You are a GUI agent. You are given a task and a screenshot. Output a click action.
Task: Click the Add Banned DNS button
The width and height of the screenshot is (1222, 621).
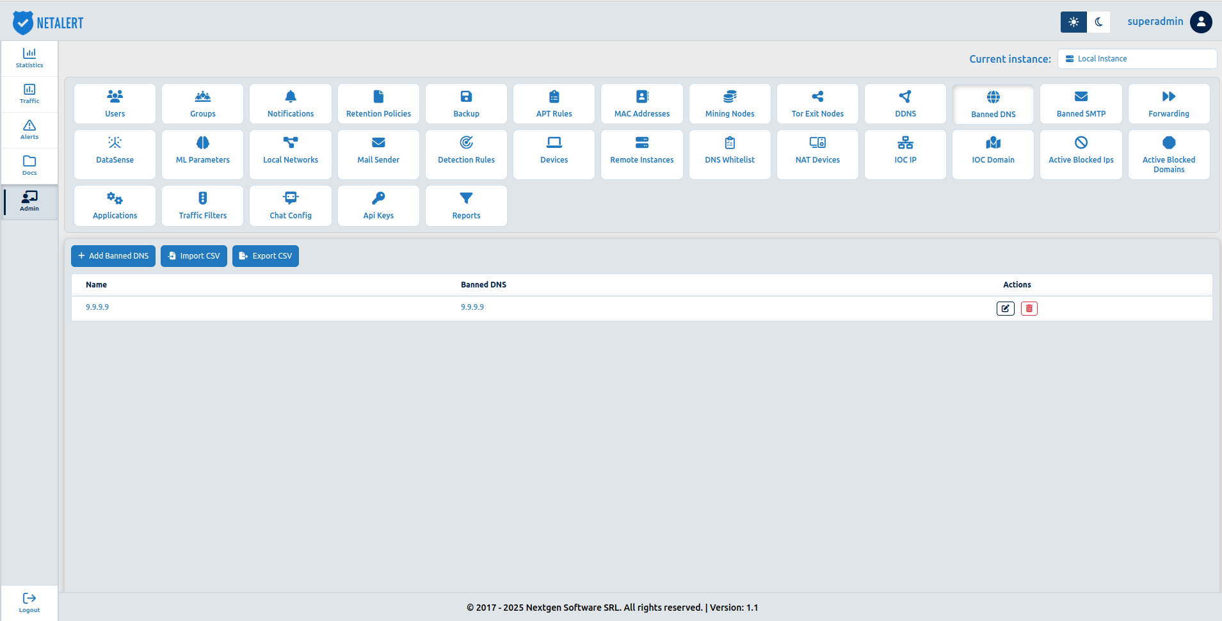[x=113, y=256]
